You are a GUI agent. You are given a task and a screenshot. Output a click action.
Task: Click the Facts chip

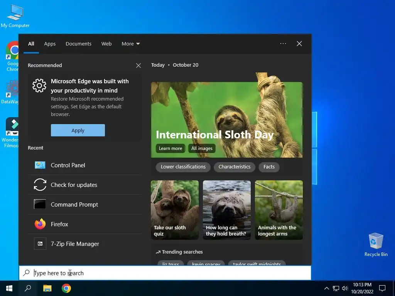click(x=269, y=166)
